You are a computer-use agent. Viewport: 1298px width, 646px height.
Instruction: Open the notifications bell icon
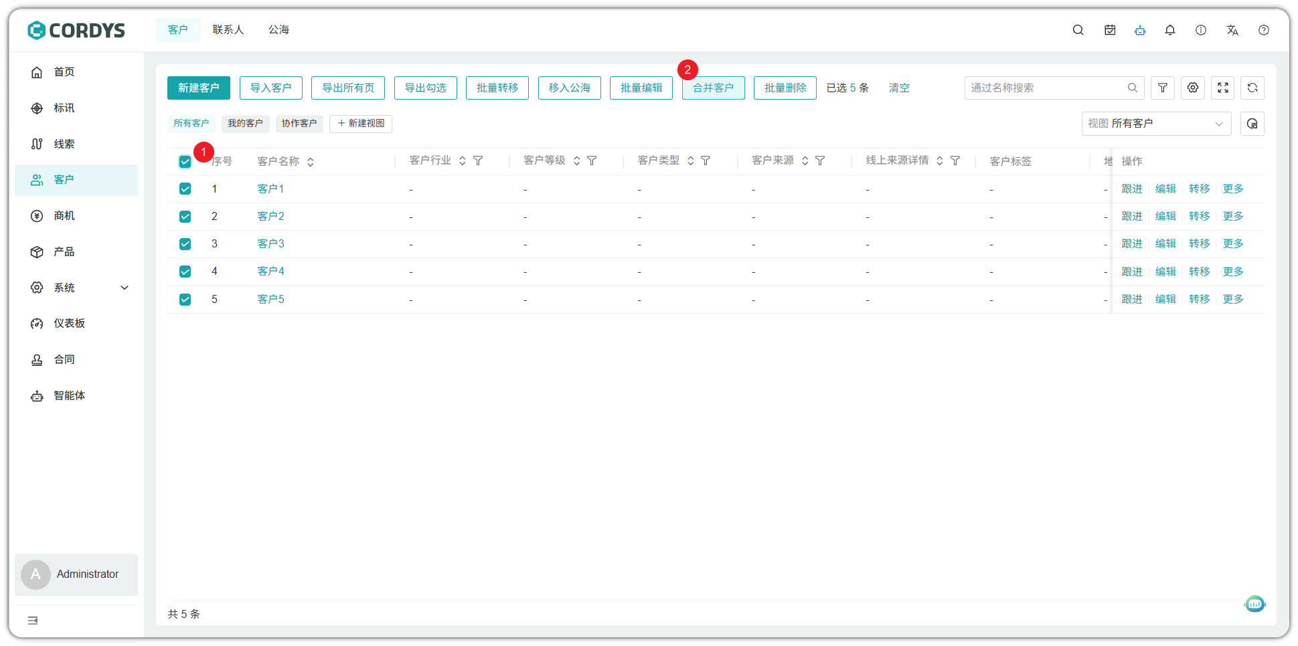pos(1169,30)
